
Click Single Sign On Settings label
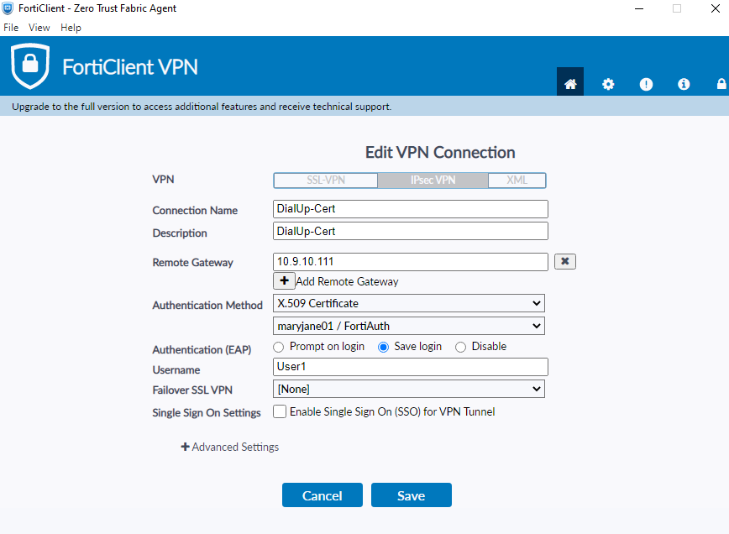click(207, 413)
